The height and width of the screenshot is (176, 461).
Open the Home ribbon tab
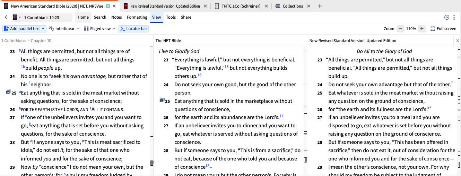pos(83,17)
